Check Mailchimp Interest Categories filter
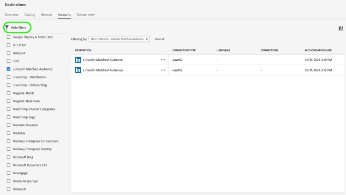Image resolution: width=346 pixels, height=195 pixels. (x=8, y=109)
